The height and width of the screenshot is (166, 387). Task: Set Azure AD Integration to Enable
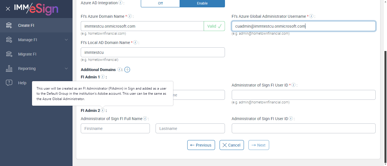[202, 3]
